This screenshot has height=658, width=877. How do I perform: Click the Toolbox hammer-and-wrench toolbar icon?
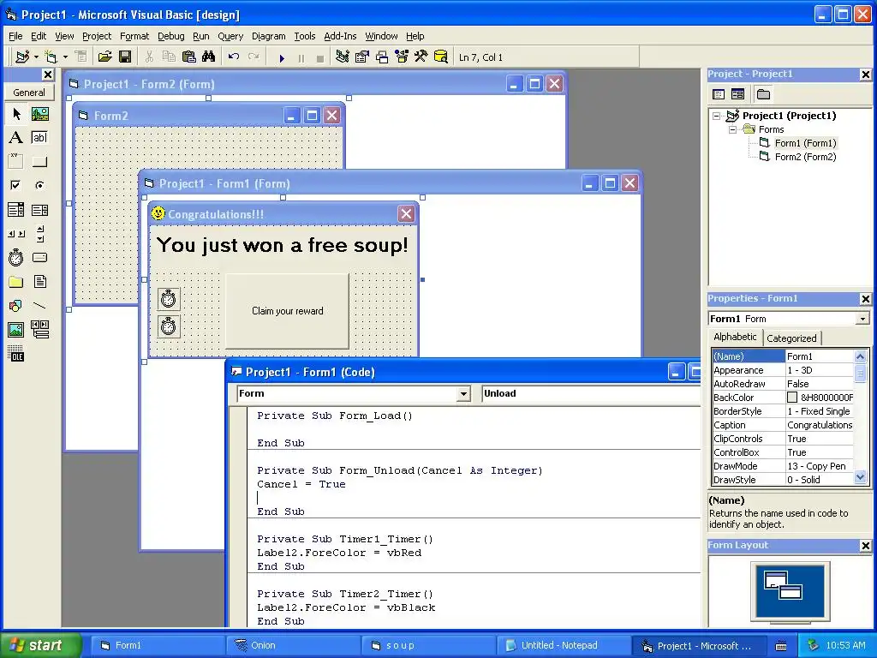coord(421,57)
